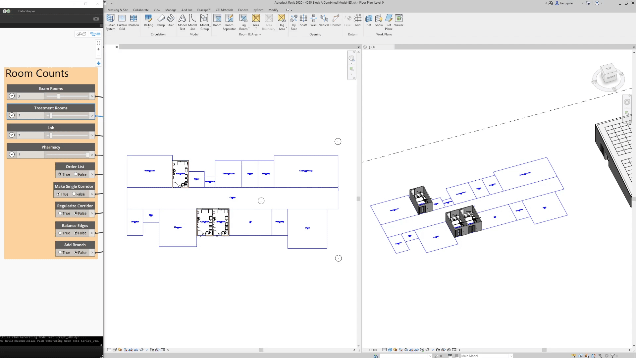Click the 1:100 view scale button

(373, 350)
